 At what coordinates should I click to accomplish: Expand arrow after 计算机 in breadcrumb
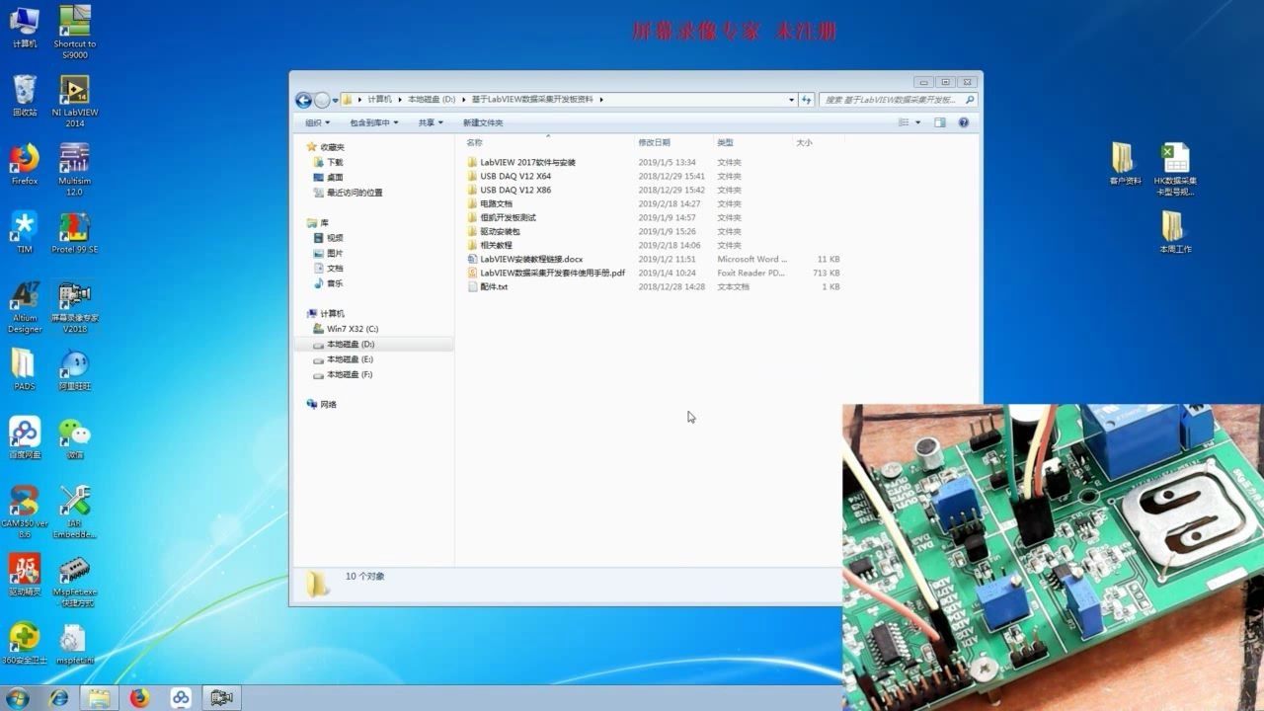pyautogui.click(x=400, y=100)
